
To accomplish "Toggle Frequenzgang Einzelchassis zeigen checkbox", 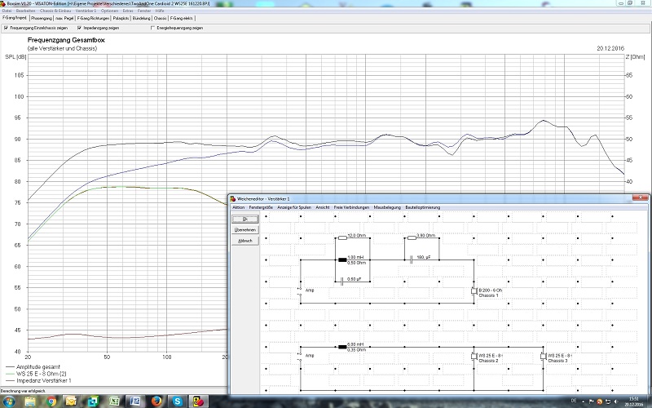I will 7,28.
